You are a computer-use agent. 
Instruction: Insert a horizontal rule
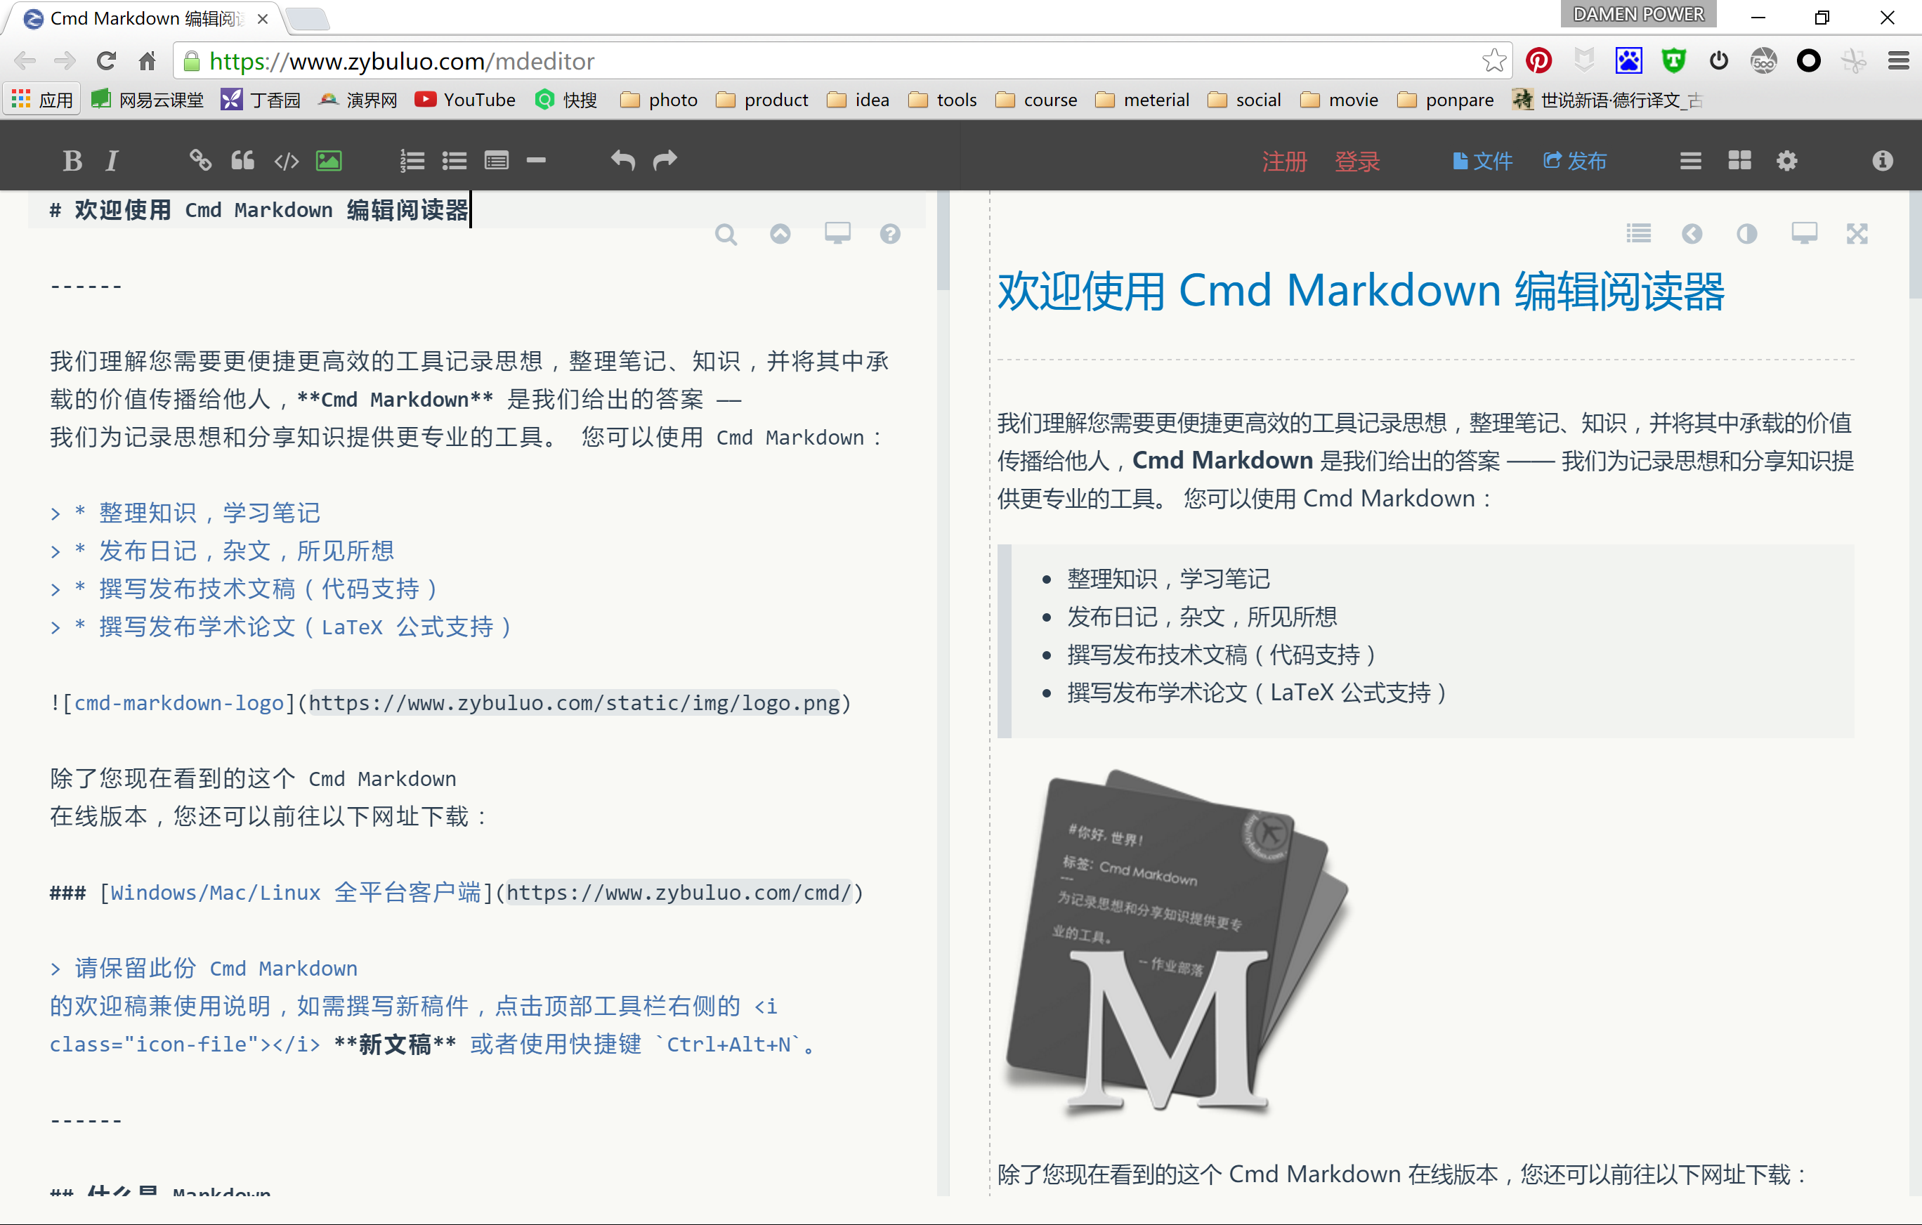point(537,160)
